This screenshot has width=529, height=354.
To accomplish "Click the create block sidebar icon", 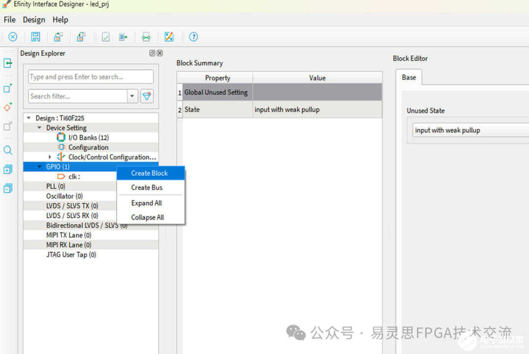I will (x=8, y=88).
